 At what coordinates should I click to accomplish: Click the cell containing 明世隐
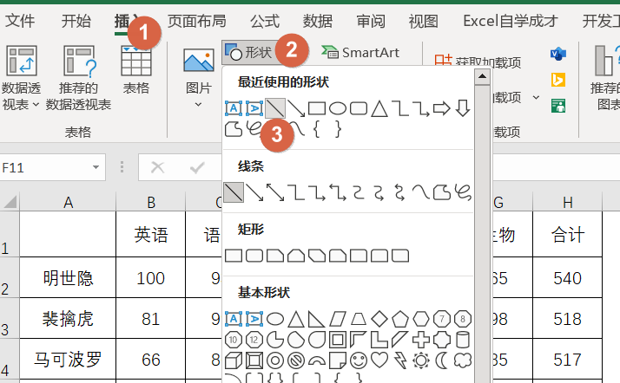tap(68, 277)
